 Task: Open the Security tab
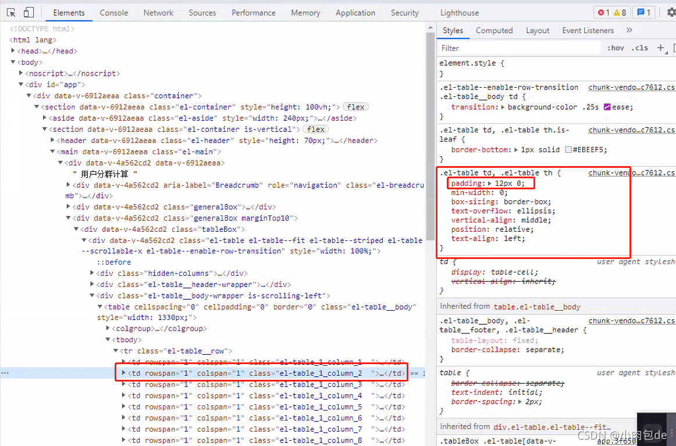(404, 12)
